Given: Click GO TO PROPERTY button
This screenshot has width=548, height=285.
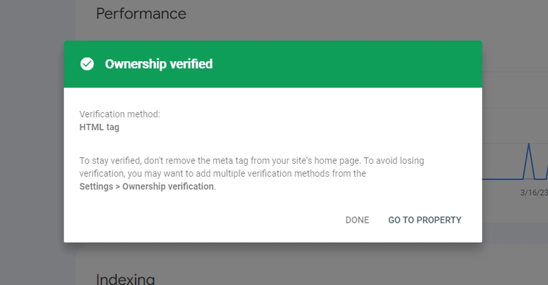Looking at the screenshot, I should click(425, 220).
